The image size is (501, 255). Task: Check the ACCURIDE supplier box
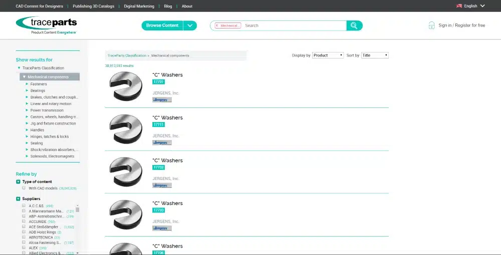point(24,221)
